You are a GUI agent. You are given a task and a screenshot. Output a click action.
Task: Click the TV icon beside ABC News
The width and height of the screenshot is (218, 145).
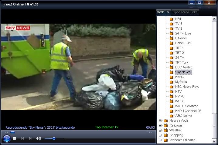172,116
